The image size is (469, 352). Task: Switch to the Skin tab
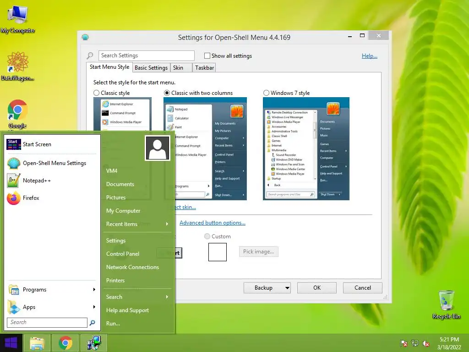coord(181,68)
